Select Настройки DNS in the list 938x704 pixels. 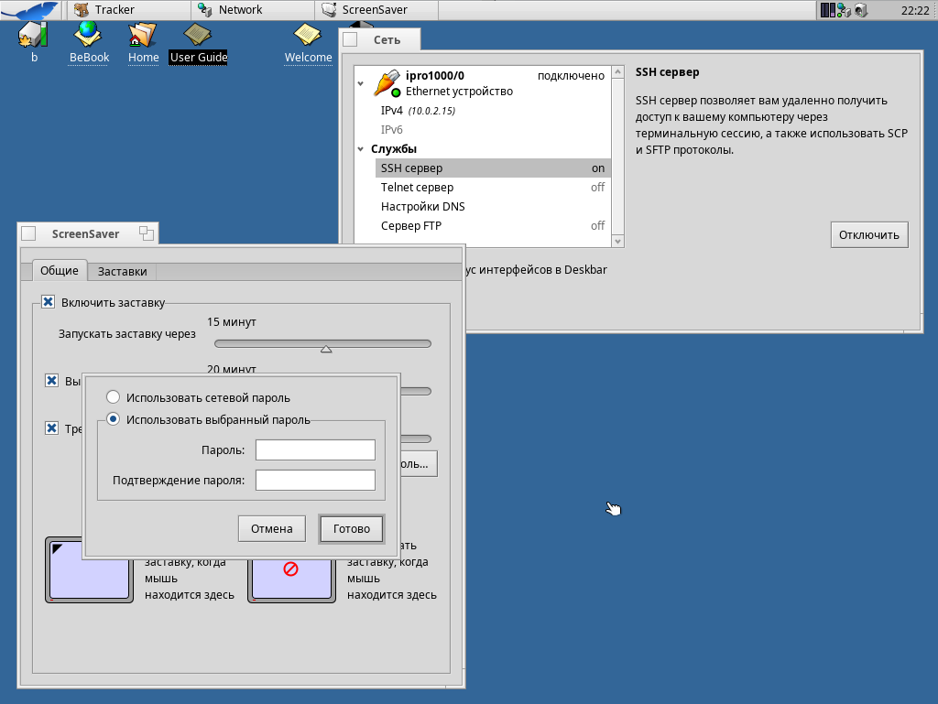493,206
